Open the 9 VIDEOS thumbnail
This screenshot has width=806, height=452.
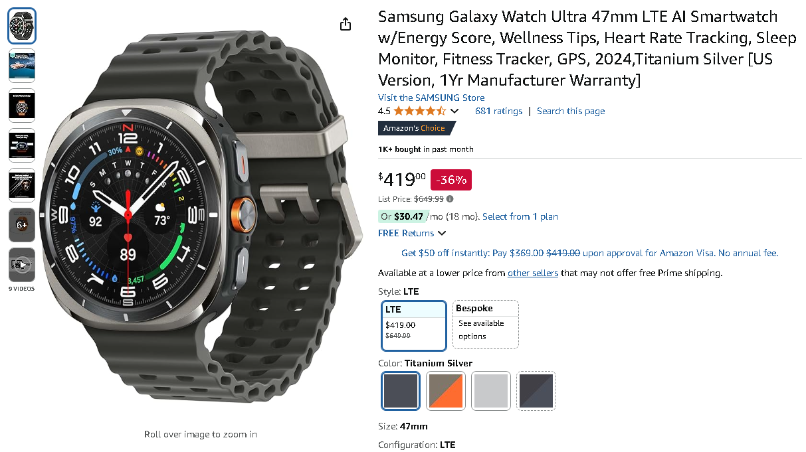[x=22, y=265]
